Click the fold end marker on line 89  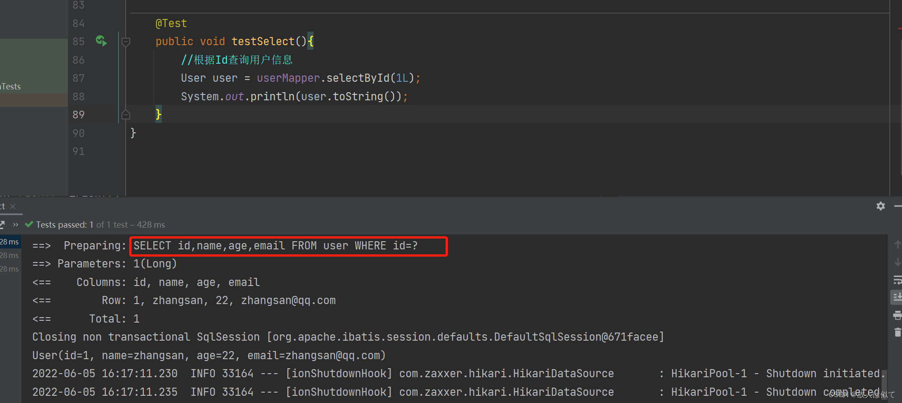click(126, 115)
